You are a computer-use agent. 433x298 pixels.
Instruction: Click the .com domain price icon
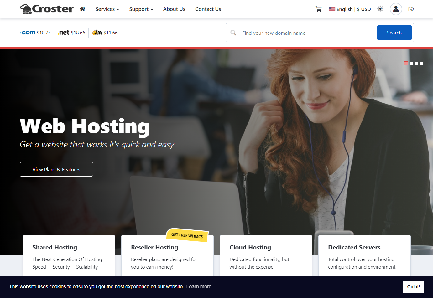click(28, 33)
